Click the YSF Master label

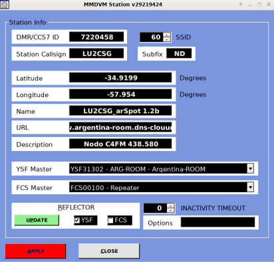click(x=34, y=169)
